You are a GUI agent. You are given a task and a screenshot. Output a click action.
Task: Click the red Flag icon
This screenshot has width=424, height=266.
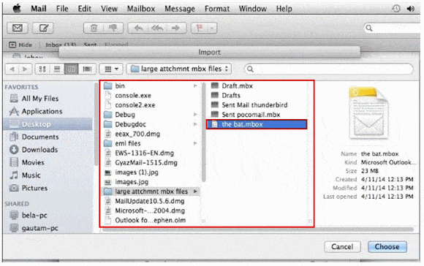pyautogui.click(x=200, y=28)
